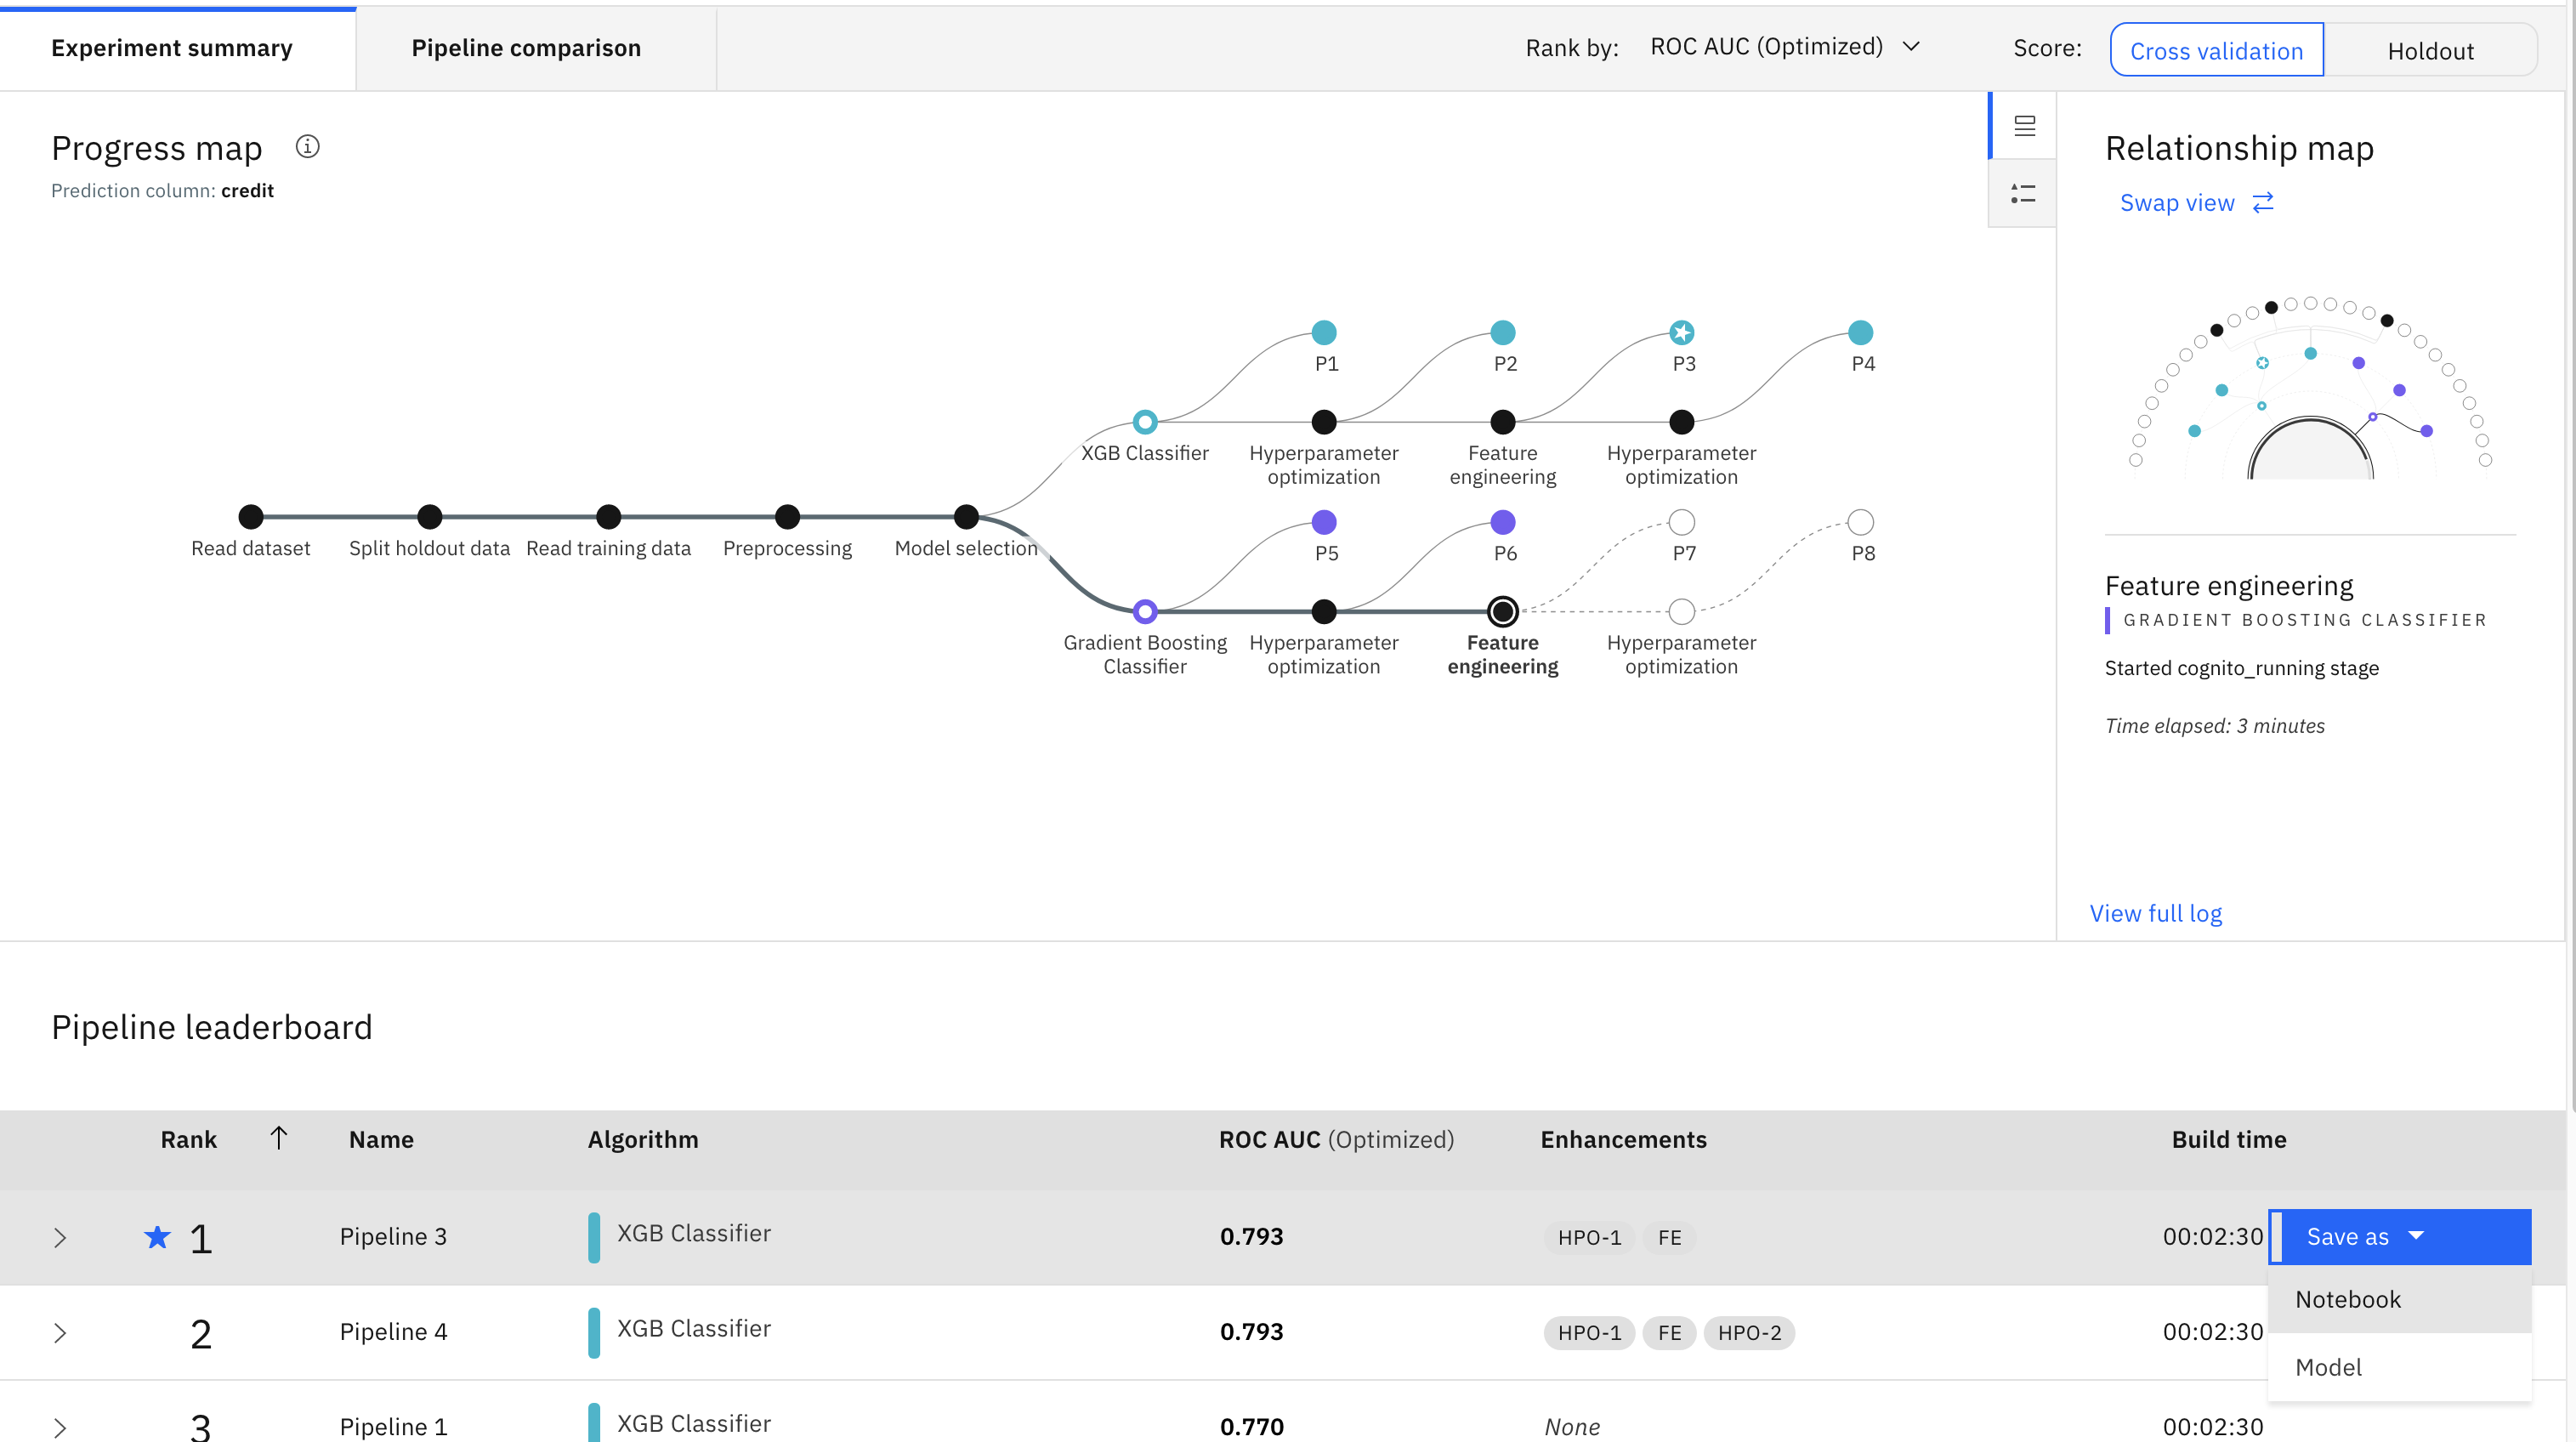Click the FE tag on Pipeline 3
The height and width of the screenshot is (1442, 2576).
(1669, 1237)
